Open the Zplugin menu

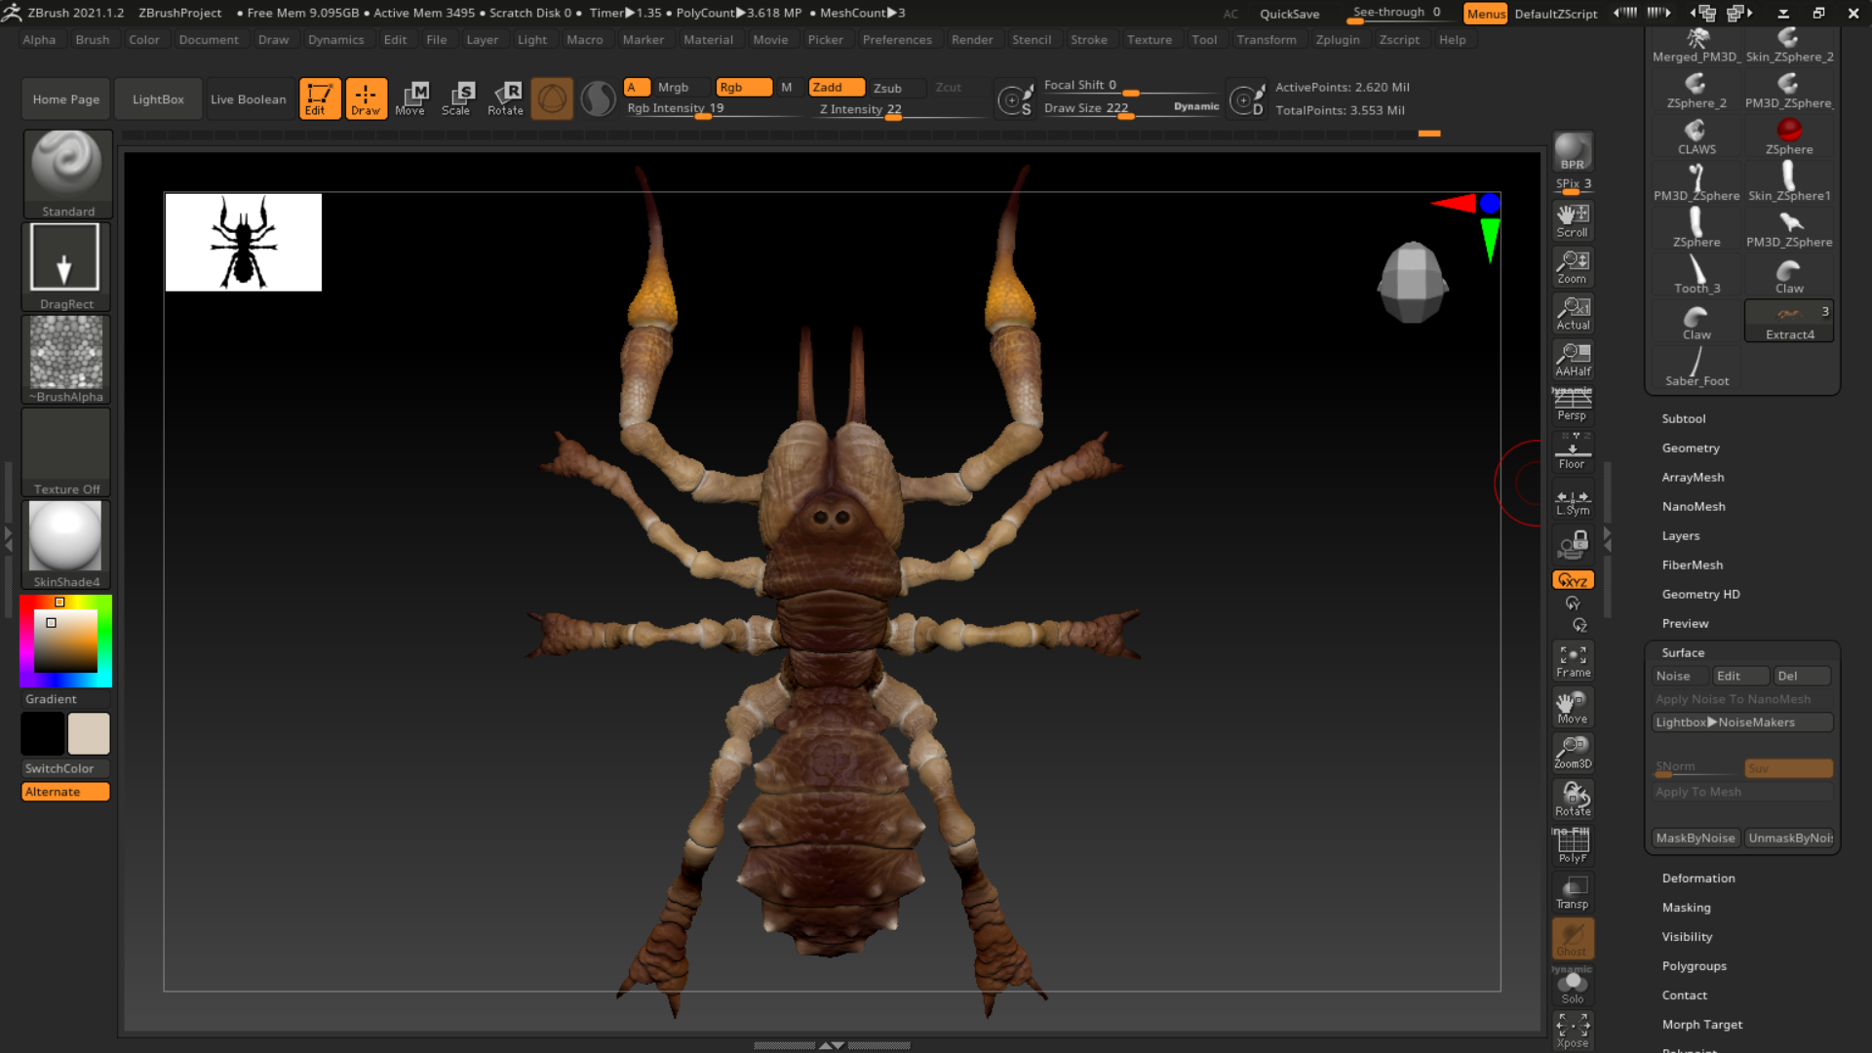[x=1337, y=40]
